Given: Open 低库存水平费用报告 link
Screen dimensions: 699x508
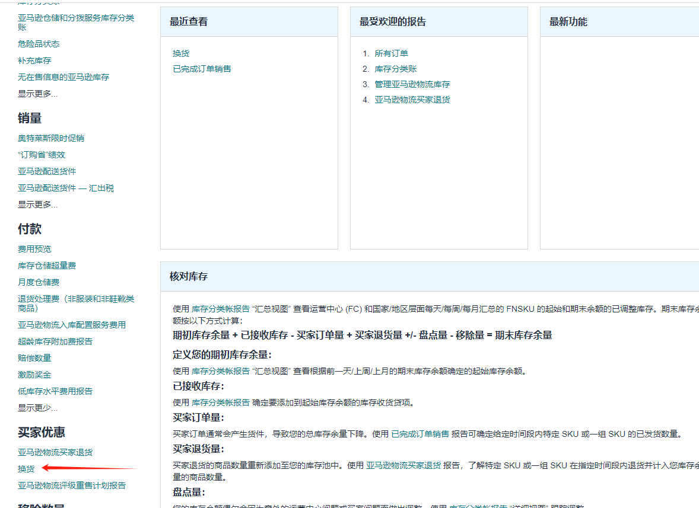Looking at the screenshot, I should click(x=55, y=391).
